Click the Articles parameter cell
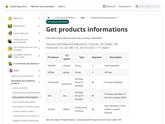The image size is (165, 124). (x=53, y=109)
